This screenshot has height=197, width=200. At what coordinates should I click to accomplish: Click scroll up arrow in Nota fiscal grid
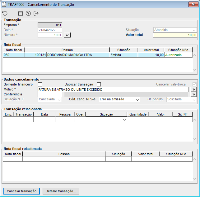click(194, 55)
